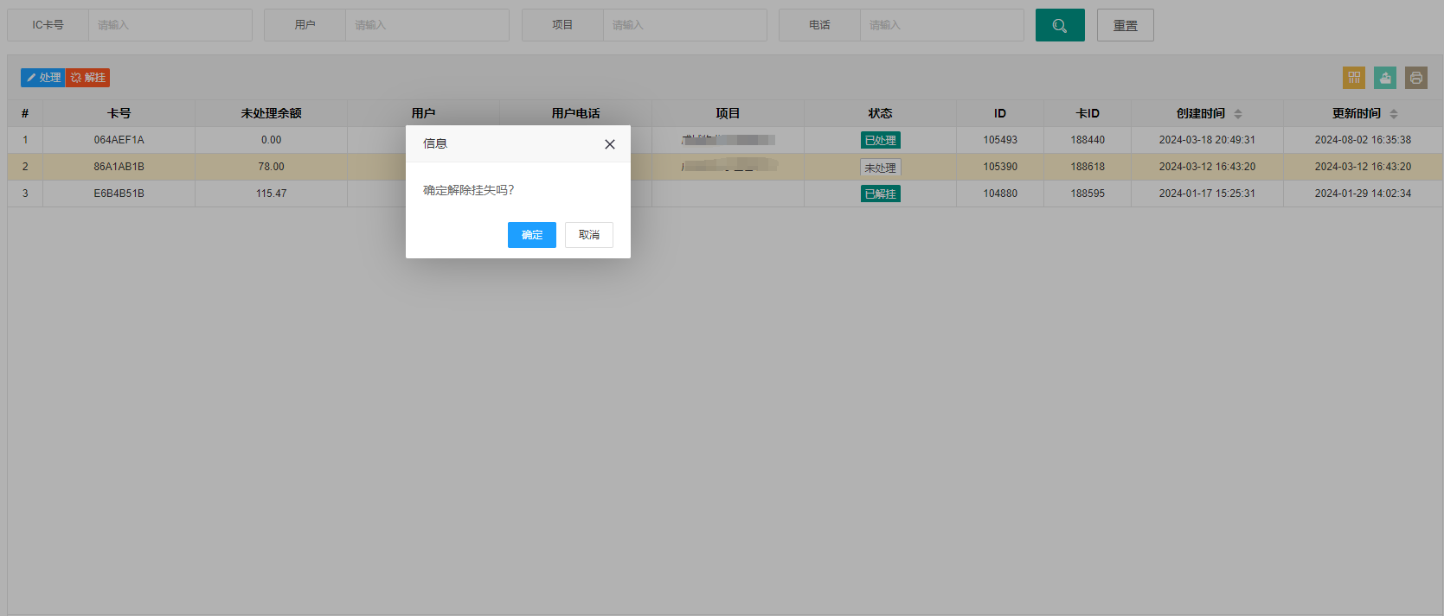
Task: Select row with card 064AEF1A
Action: pyautogui.click(x=725, y=140)
